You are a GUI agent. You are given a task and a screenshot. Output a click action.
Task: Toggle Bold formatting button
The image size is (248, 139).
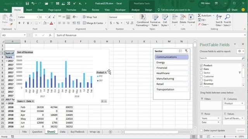tap(19, 23)
